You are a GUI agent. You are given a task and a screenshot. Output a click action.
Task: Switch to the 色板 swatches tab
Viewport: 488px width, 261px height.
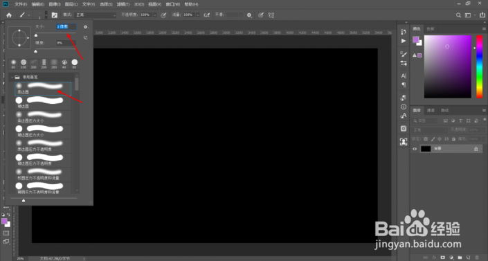431,28
